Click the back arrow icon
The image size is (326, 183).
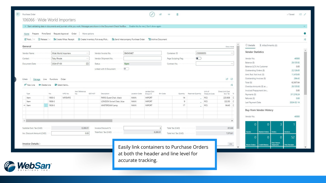click(x=18, y=14)
